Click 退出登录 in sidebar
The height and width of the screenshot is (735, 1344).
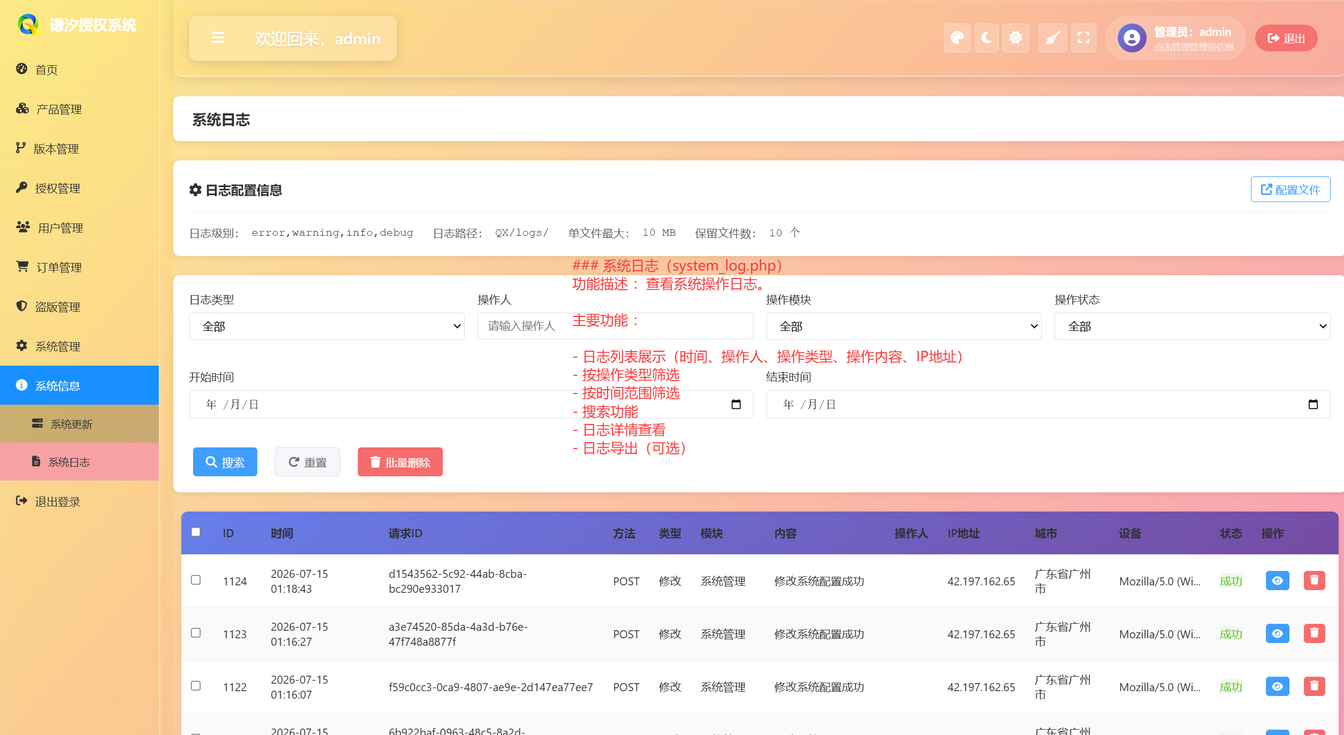tap(79, 501)
